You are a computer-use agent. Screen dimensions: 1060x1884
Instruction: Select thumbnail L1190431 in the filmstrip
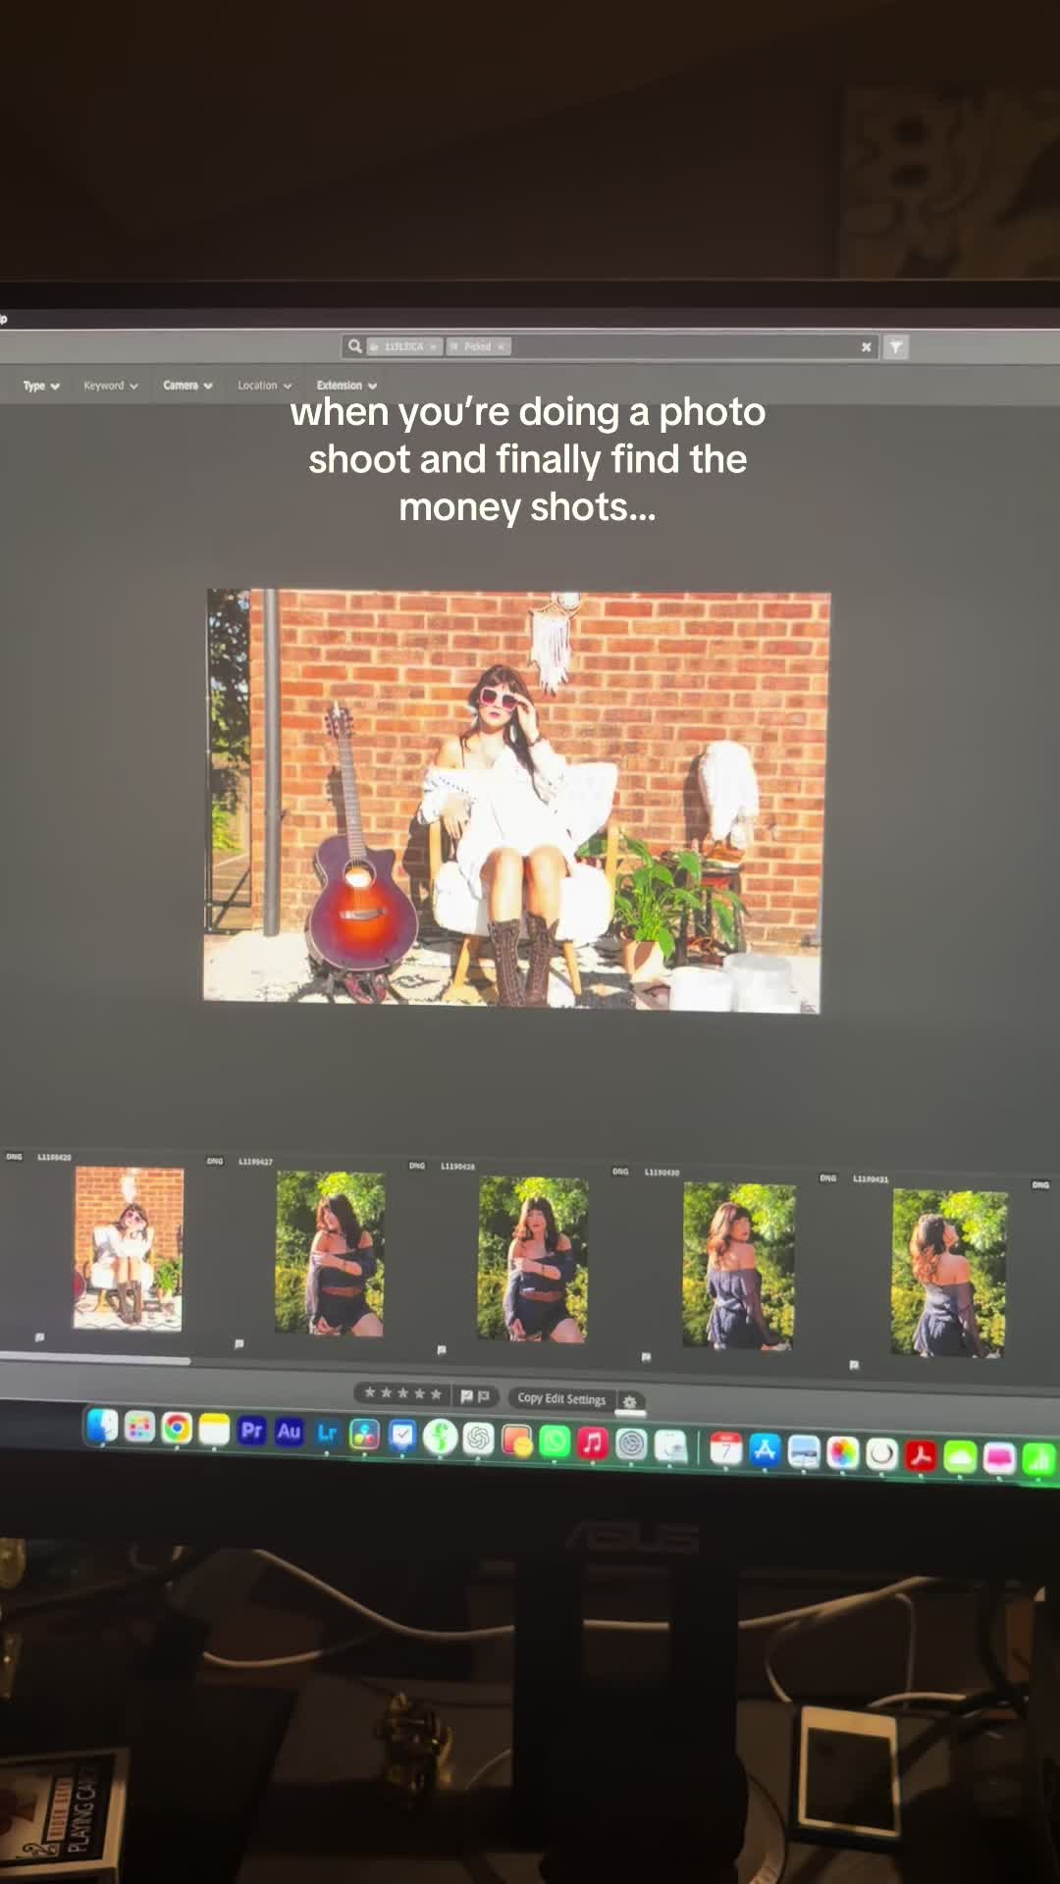949,1274
